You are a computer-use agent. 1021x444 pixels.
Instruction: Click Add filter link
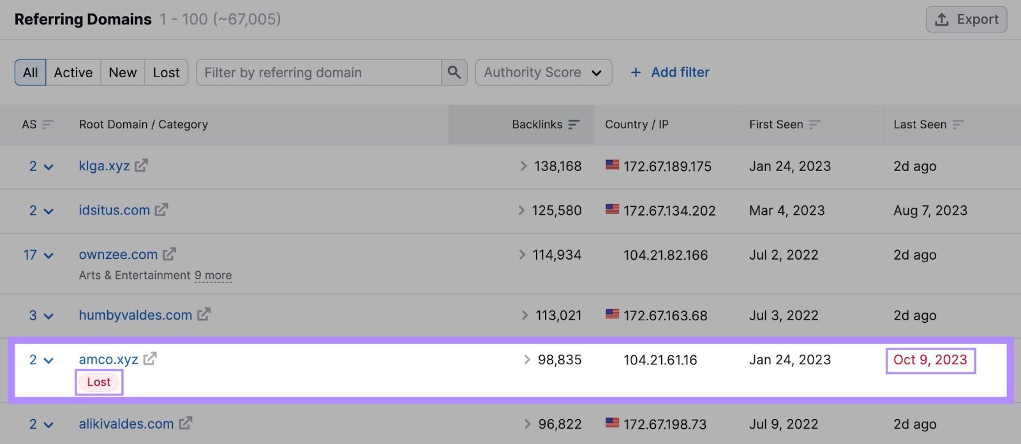pos(670,73)
